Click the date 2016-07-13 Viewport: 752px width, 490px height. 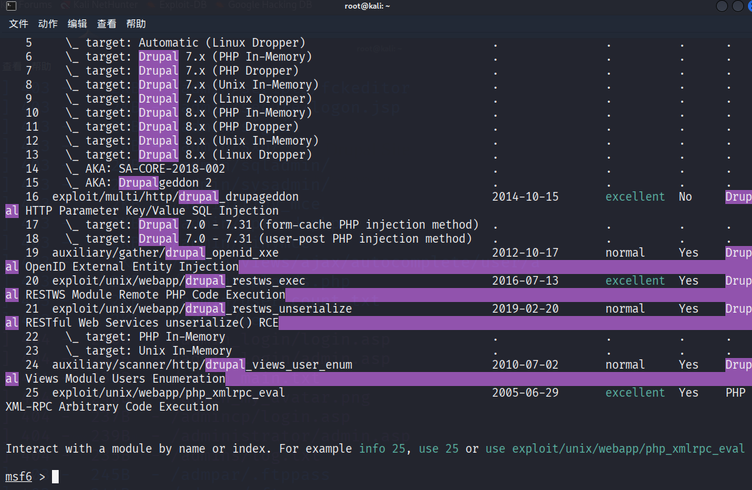[525, 281]
